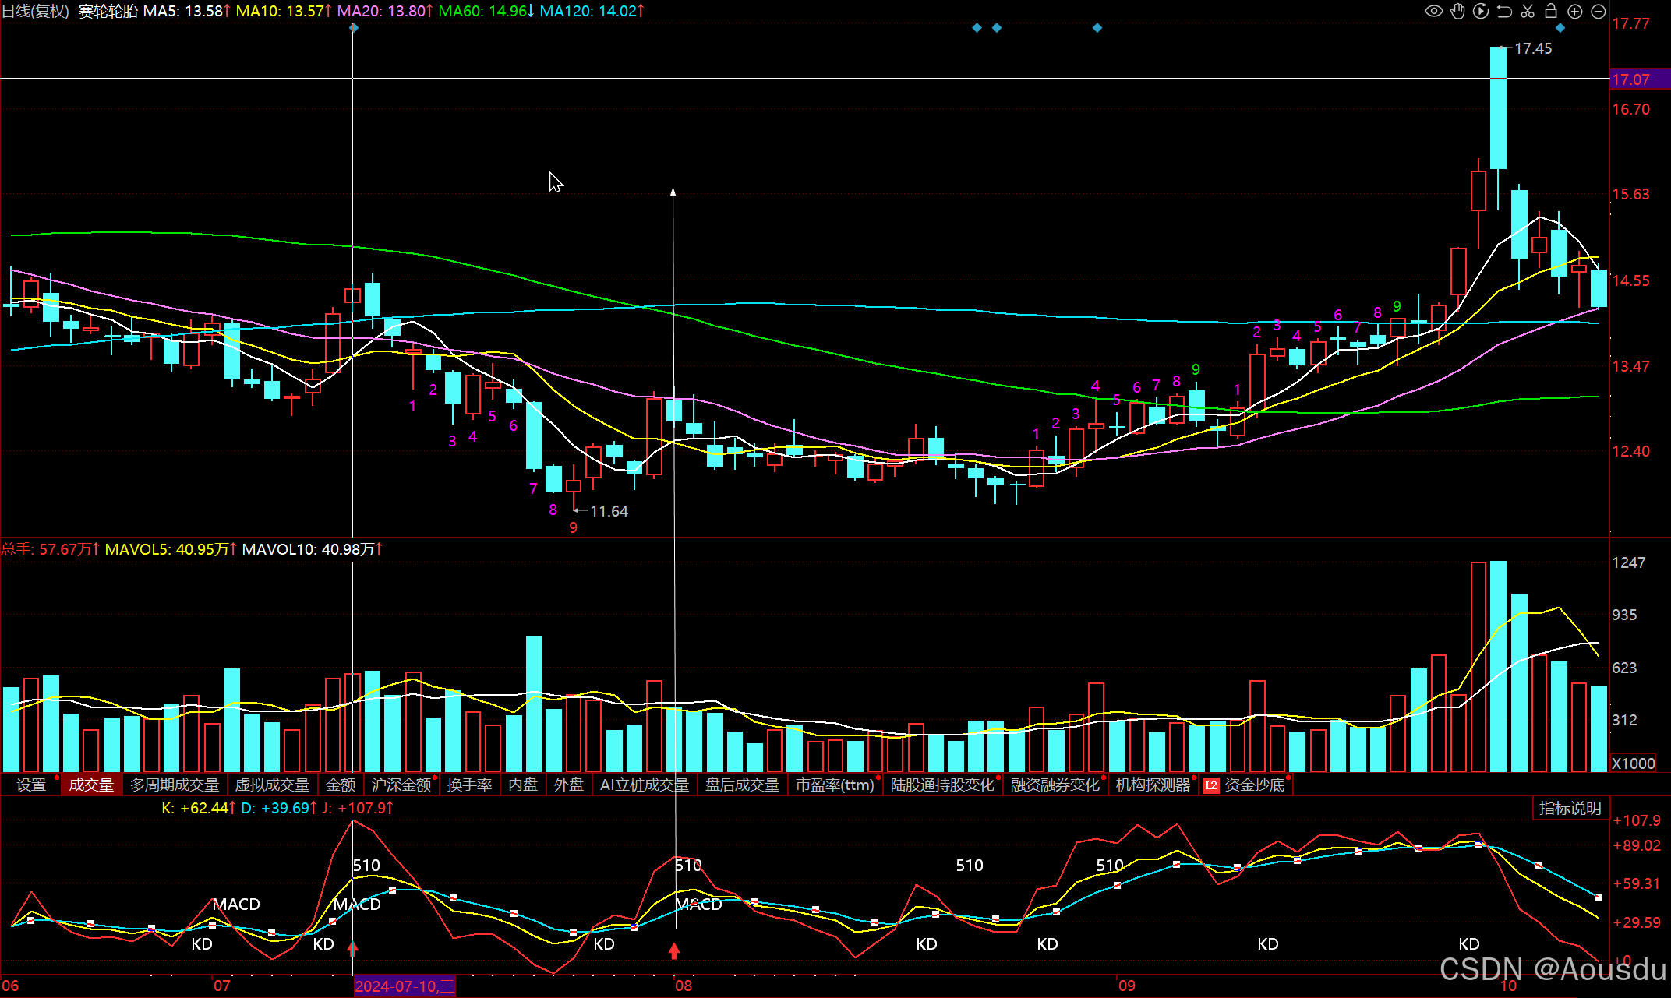Toggle the eye visibility icon in chart toolbar

pyautogui.click(x=1433, y=11)
